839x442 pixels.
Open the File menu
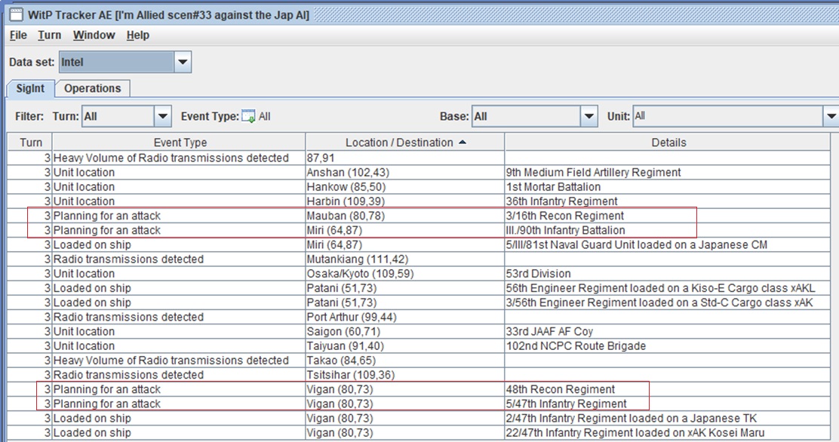click(x=18, y=35)
